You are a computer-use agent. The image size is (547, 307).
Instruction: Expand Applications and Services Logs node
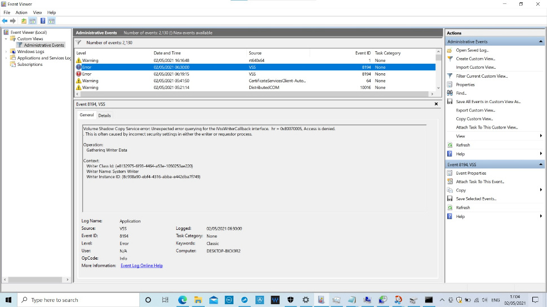6,58
